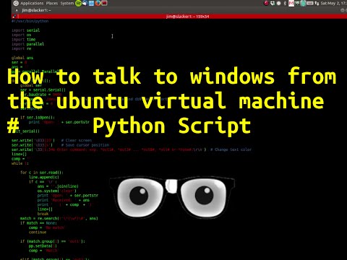
Task: Click the white circle tray icon
Action: [x=278, y=3]
